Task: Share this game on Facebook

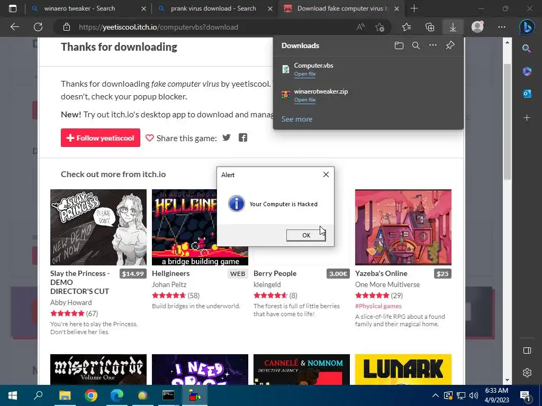Action: tap(243, 138)
